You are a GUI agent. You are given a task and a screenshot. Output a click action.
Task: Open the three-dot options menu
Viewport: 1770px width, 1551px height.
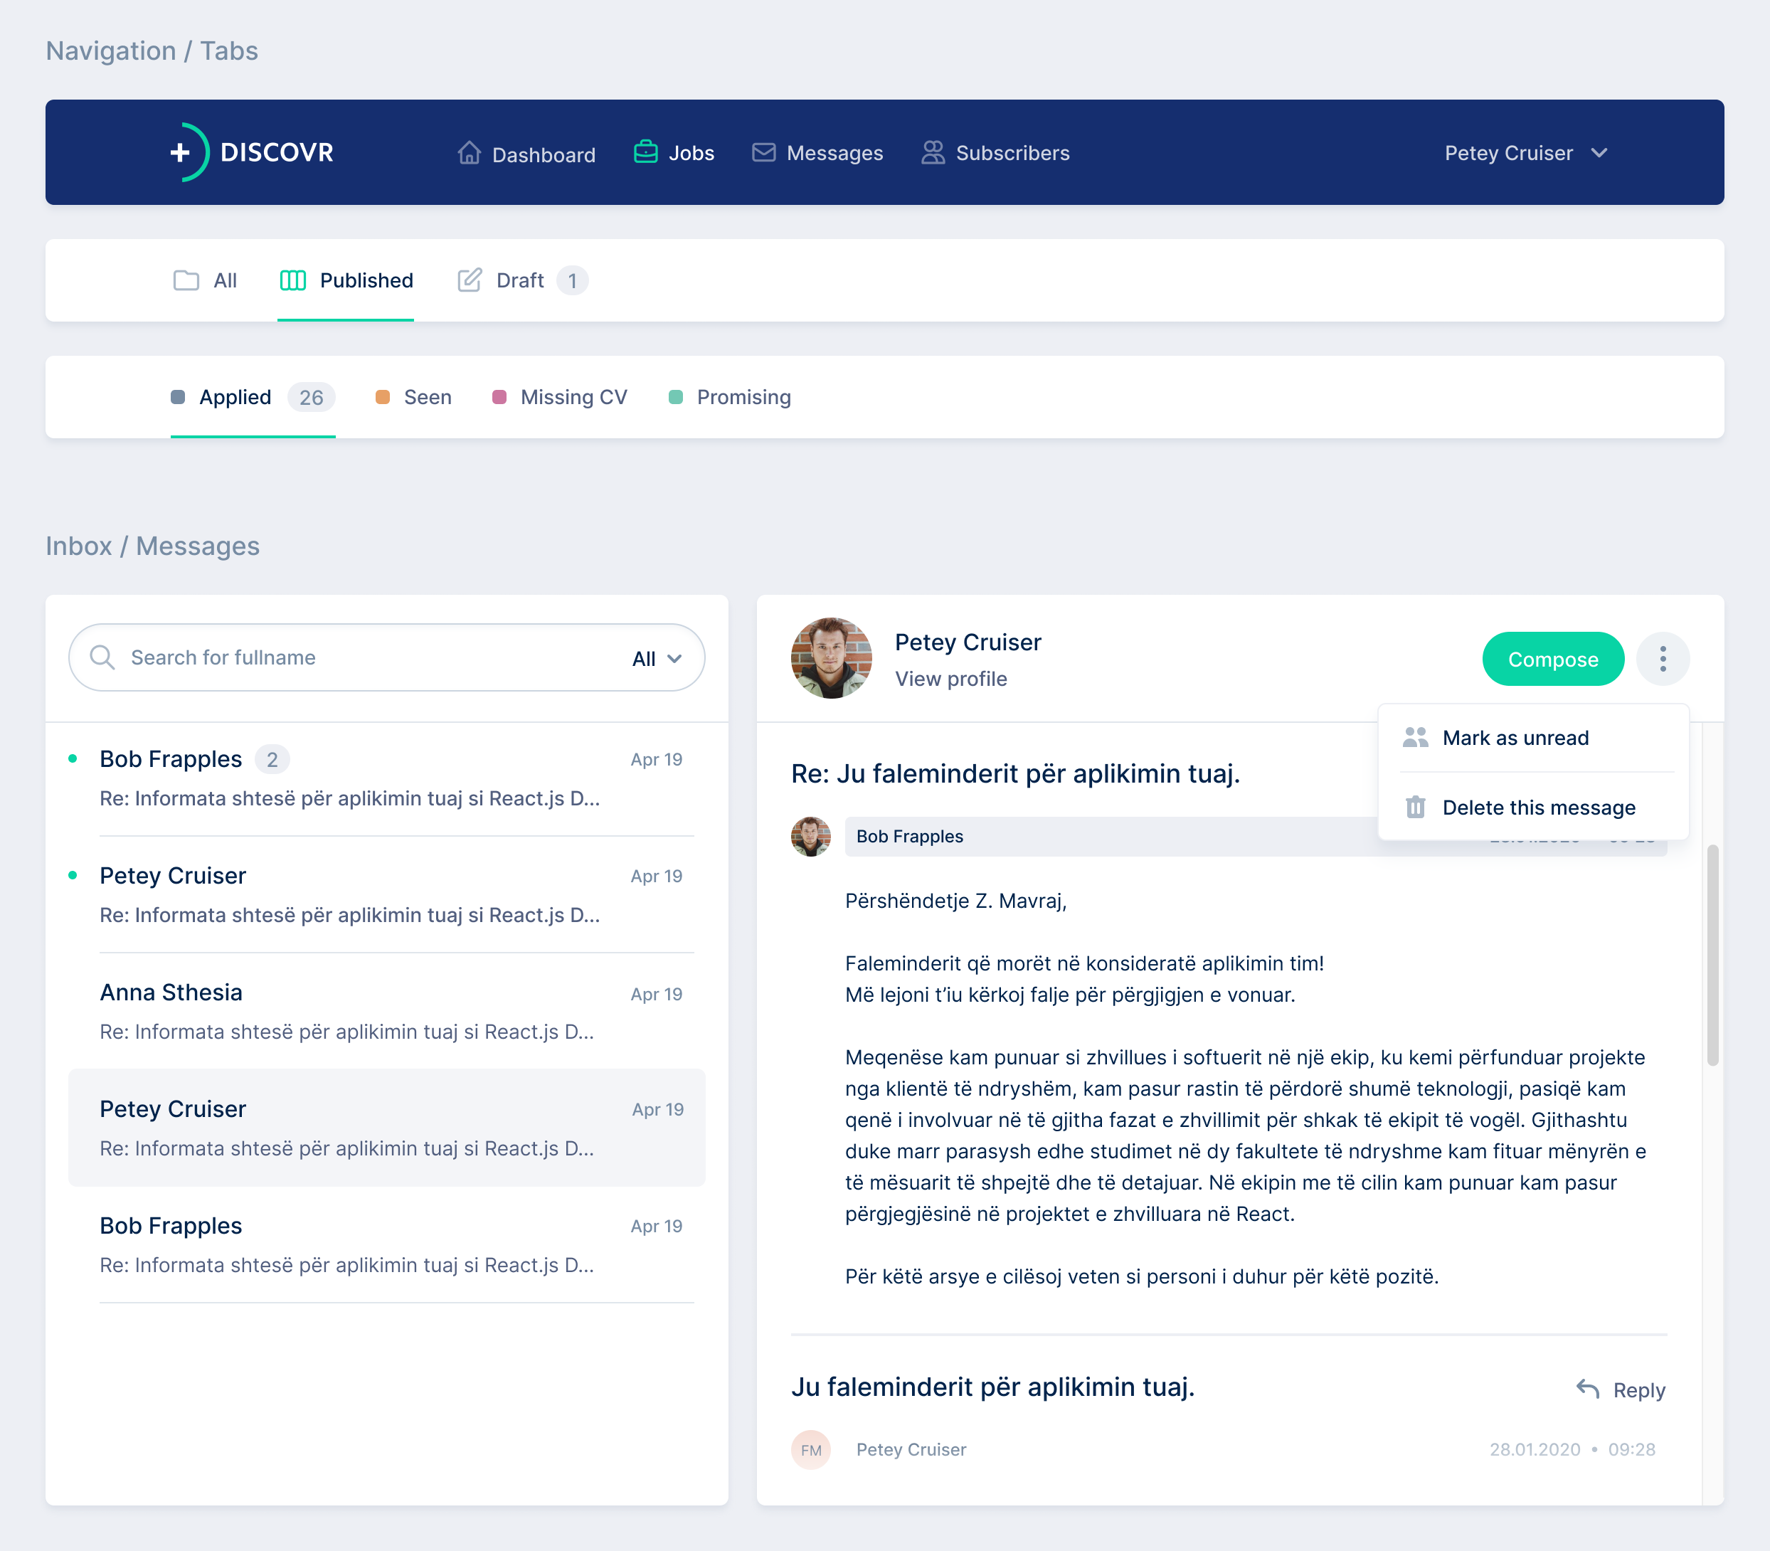click(x=1662, y=659)
